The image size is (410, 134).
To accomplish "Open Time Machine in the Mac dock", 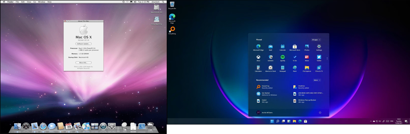I will click(x=103, y=127).
